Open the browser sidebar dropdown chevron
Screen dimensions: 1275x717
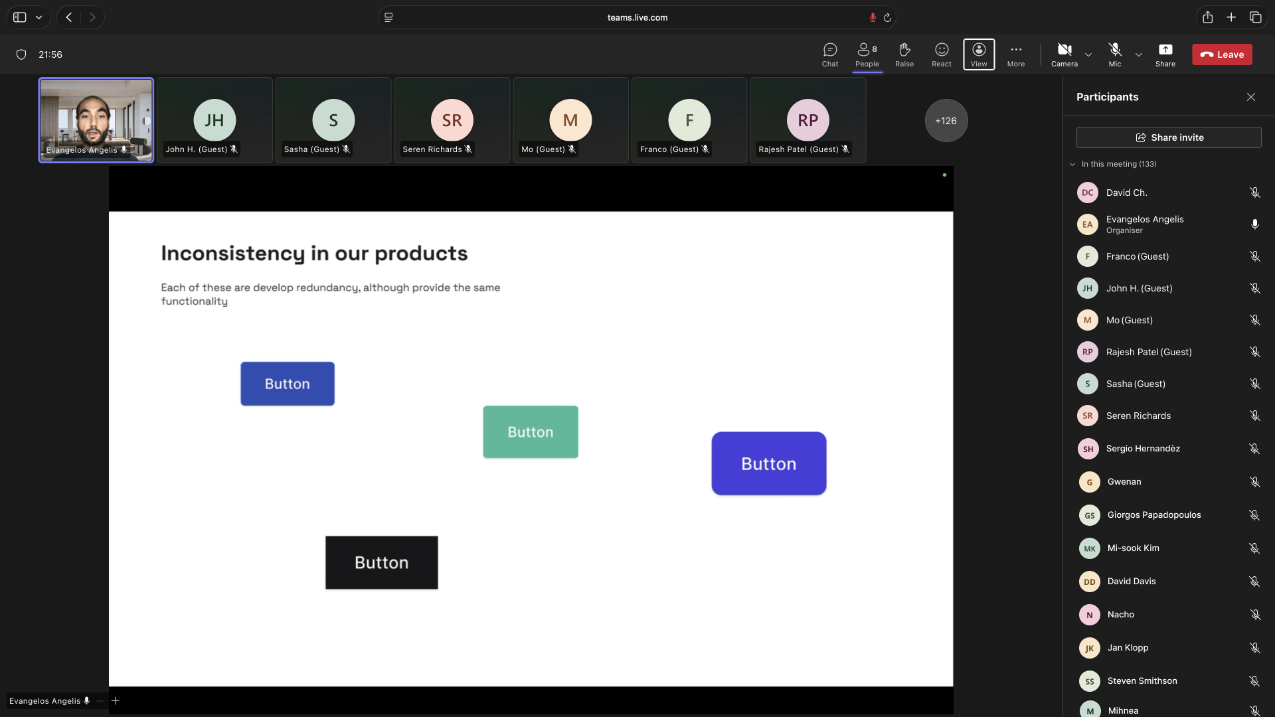coord(39,17)
